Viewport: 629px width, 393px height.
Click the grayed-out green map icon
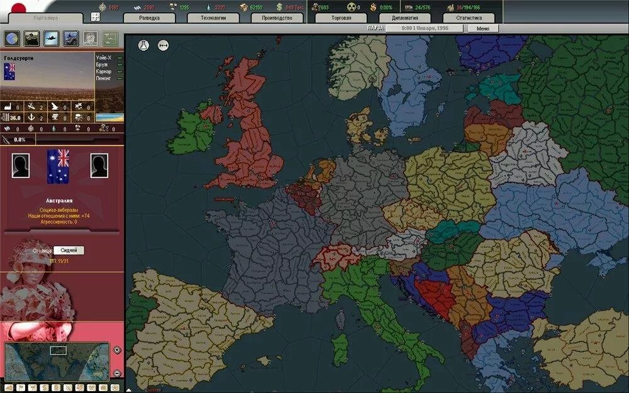pyautogui.click(x=110, y=38)
